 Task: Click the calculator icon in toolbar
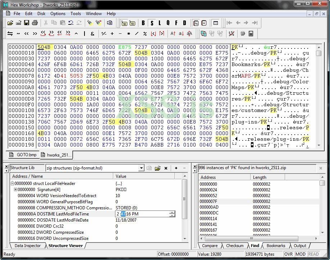[x=251, y=33]
